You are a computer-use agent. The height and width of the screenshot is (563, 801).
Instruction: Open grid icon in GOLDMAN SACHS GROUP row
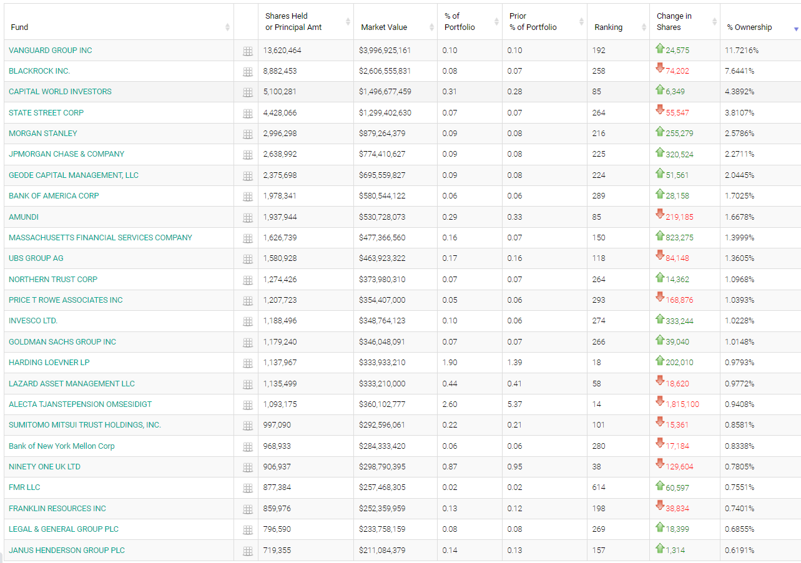coord(247,343)
